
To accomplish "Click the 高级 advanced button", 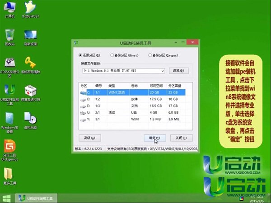I will point(90,138).
